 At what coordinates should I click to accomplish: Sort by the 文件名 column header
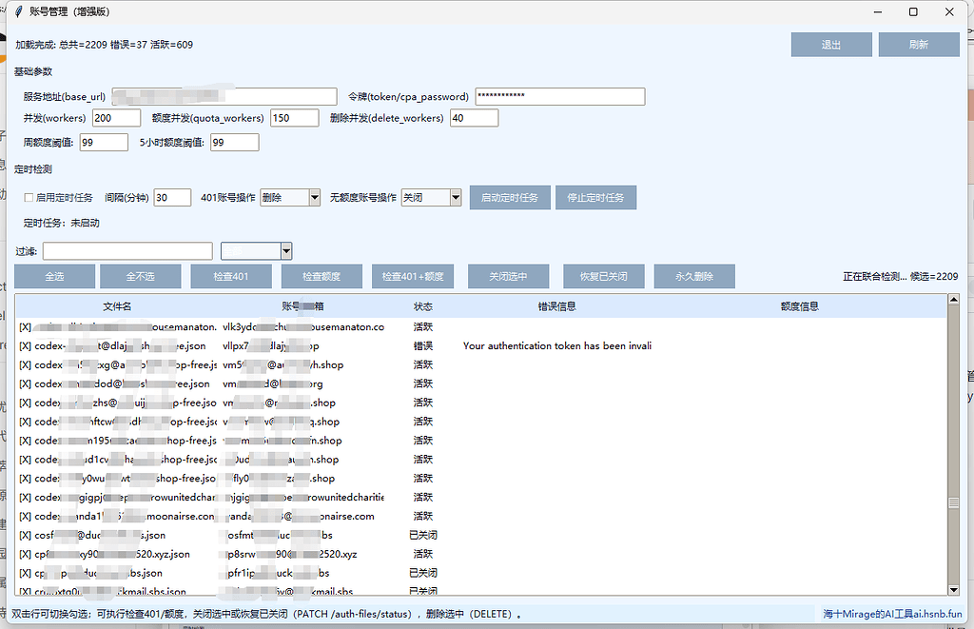tap(117, 306)
